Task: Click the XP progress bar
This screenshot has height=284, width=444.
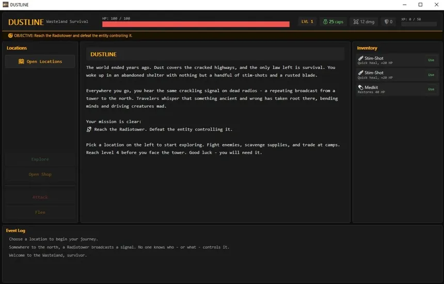Action: (x=419, y=24)
